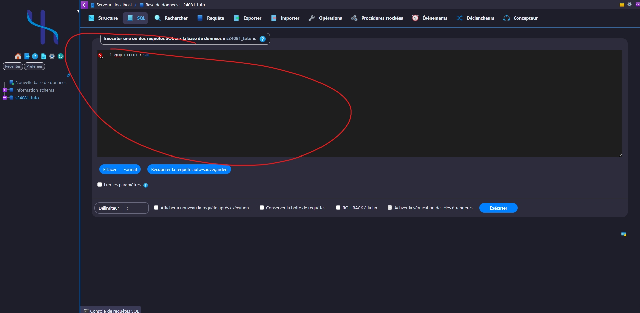
Task: Click Récupérer la requête auto-sauvegardée button
Action: 189,170
